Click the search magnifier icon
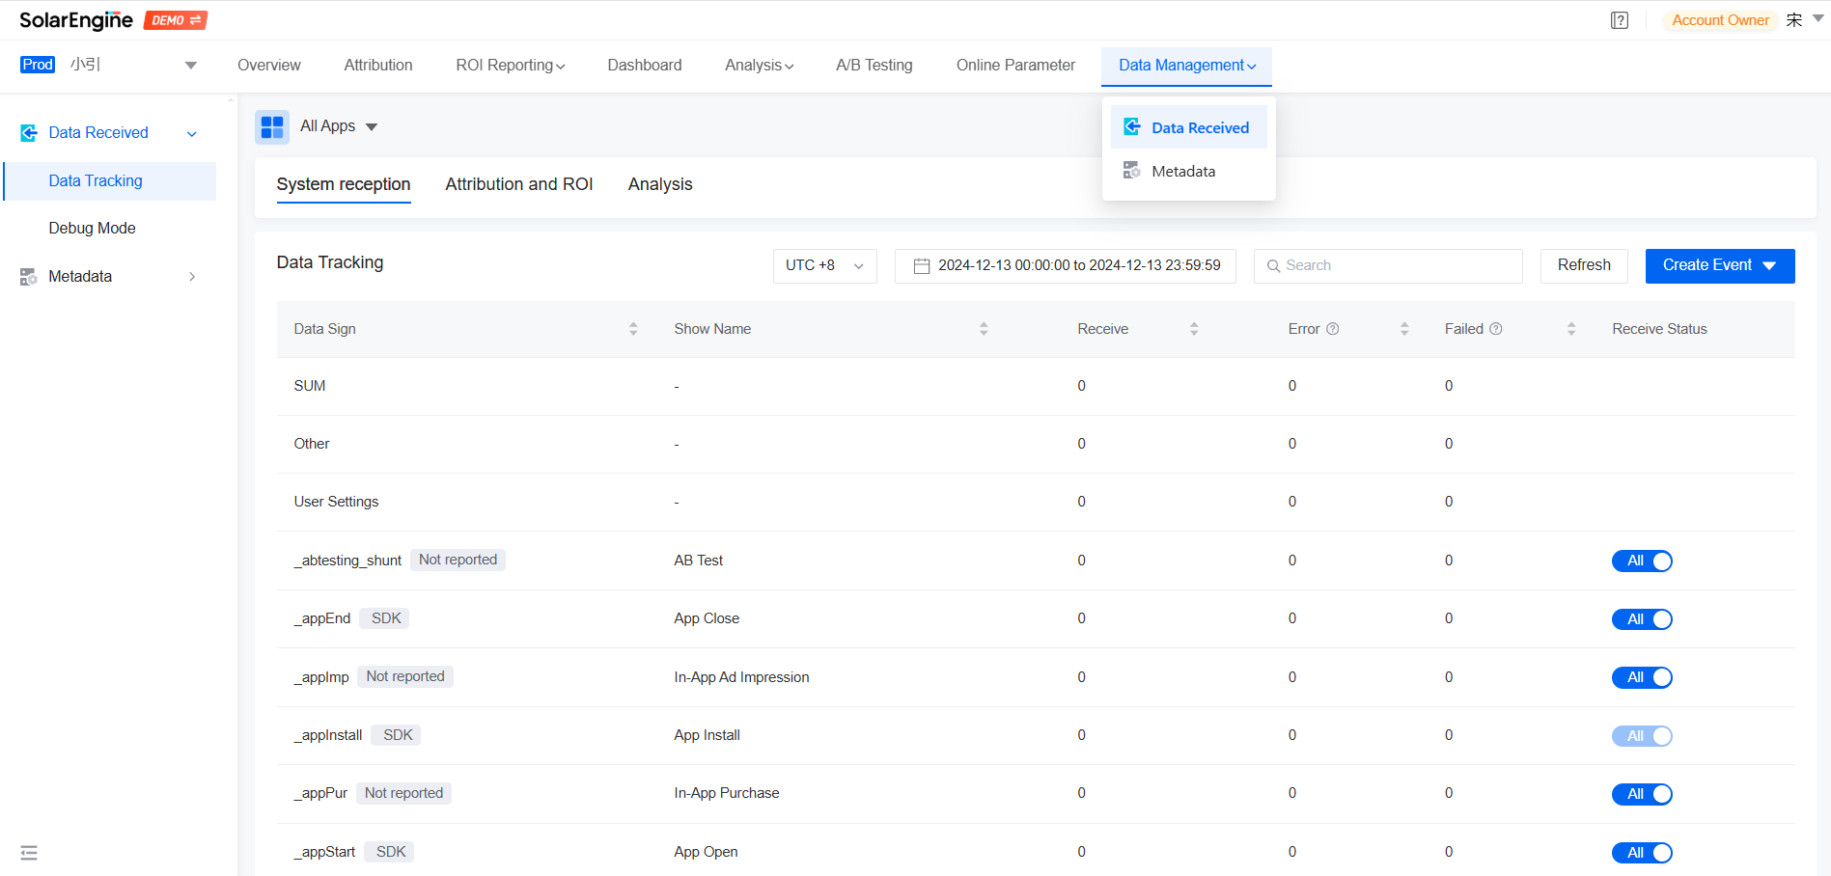This screenshot has width=1831, height=876. pyautogui.click(x=1273, y=265)
